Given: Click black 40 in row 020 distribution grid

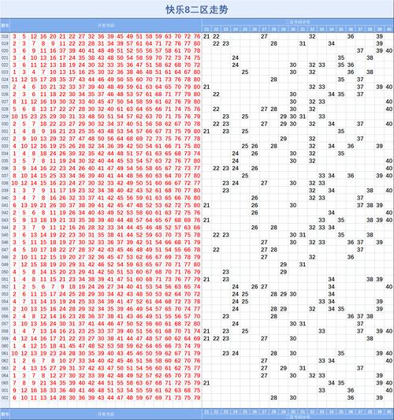Looking at the screenshot, I should pyautogui.click(x=389, y=50).
